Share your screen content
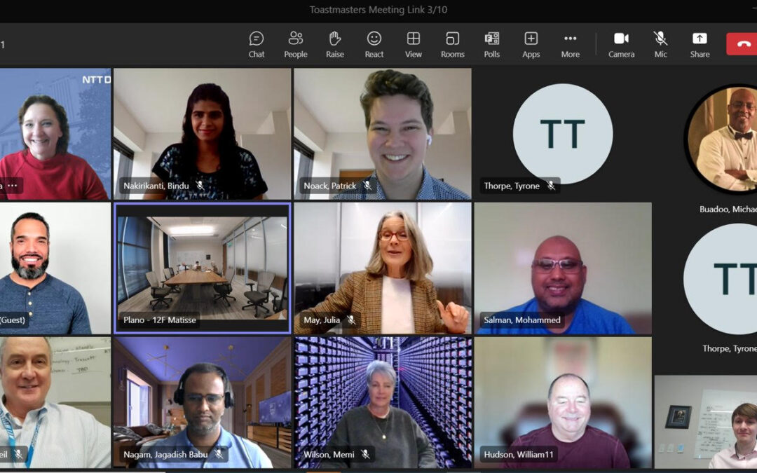This screenshot has width=757, height=473. click(700, 44)
